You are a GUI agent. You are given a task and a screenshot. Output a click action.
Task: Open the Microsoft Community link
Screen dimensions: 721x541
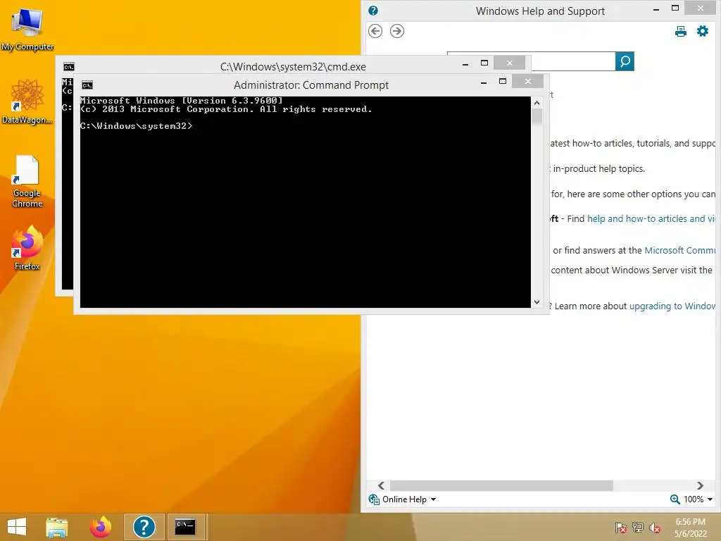[x=680, y=250]
